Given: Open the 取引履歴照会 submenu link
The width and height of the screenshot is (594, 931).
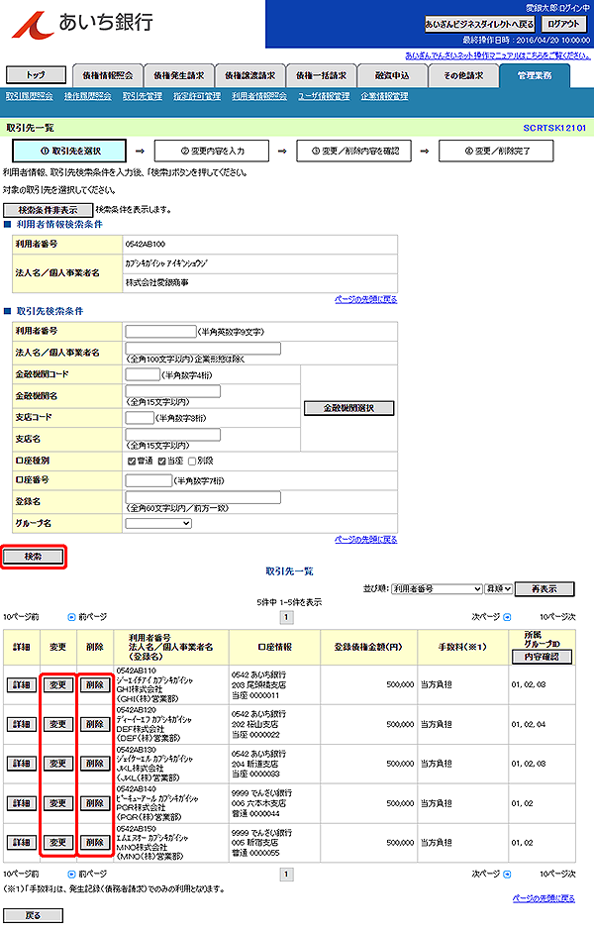Looking at the screenshot, I should (x=29, y=96).
